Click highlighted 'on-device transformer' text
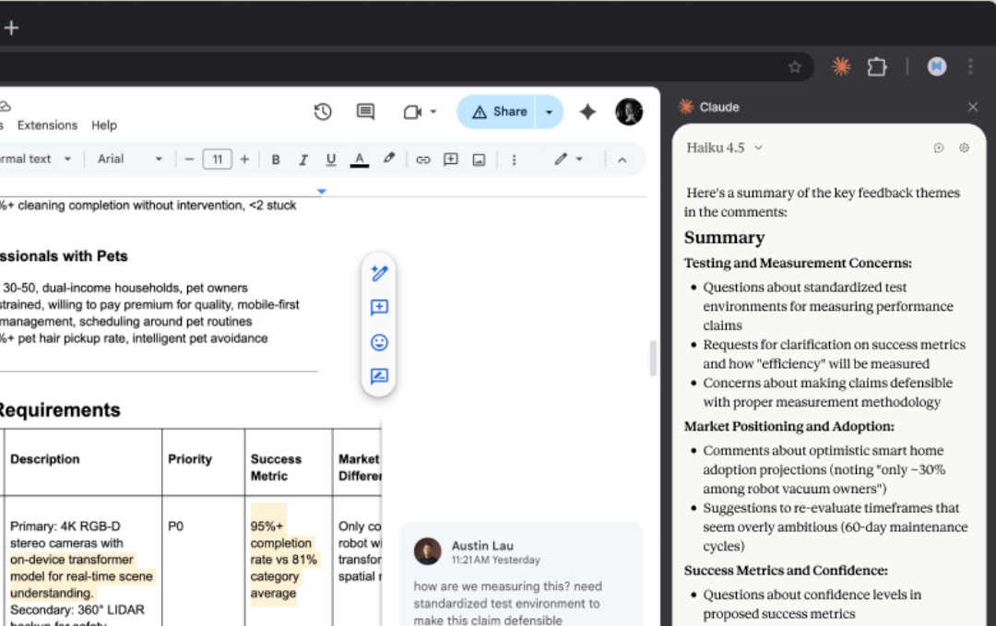996x626 pixels. (x=72, y=560)
